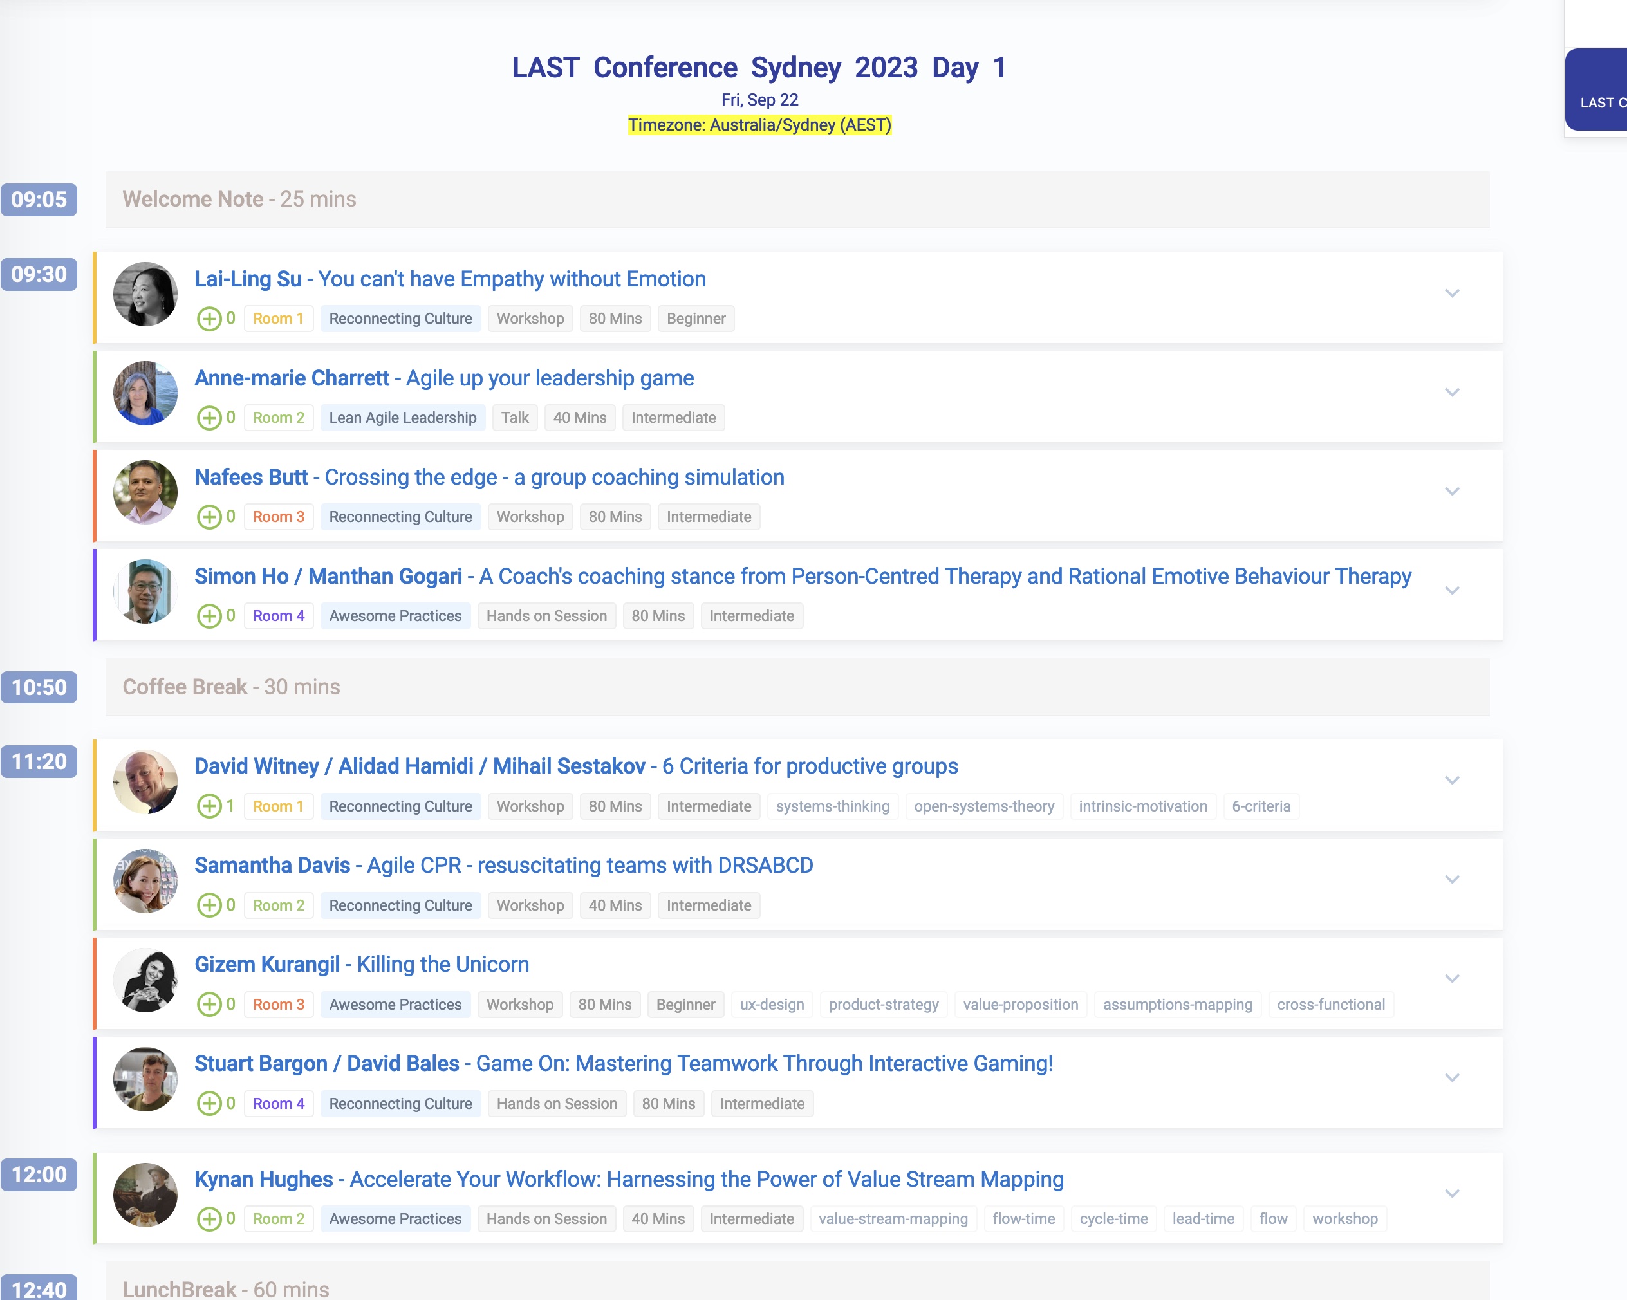Click Beginner tag on Lai-Ling Su session
Screen dimensions: 1627x1300
coord(696,319)
